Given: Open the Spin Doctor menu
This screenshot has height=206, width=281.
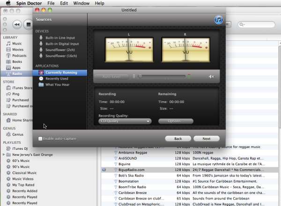Looking at the screenshot, I should 29,3.
